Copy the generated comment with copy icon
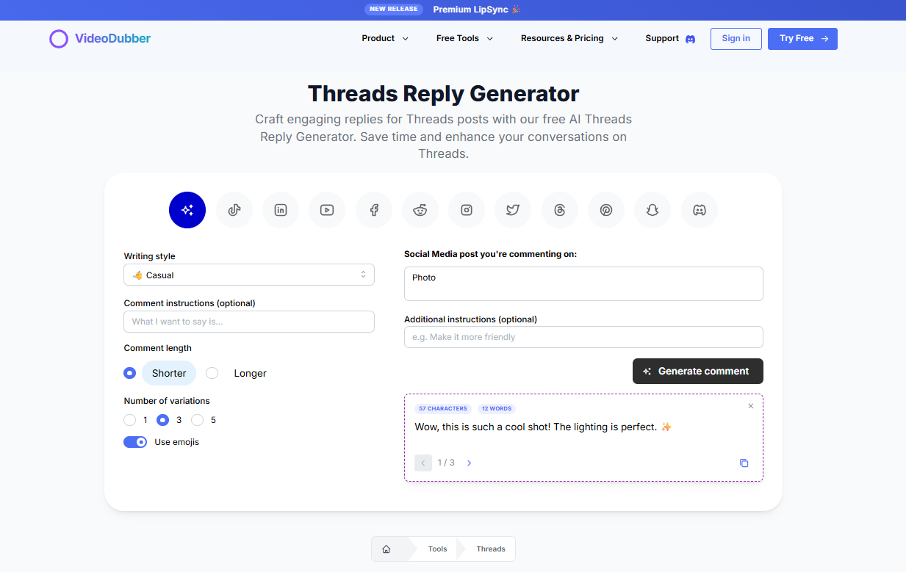 tap(744, 463)
